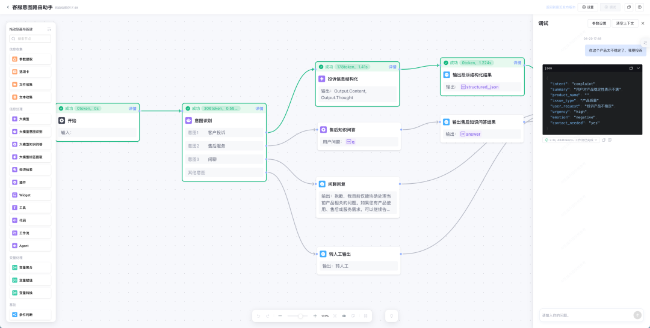Screen dimensions: 650x328
Task: Zoom in the canvas with plus
Action: pyautogui.click(x=315, y=315)
